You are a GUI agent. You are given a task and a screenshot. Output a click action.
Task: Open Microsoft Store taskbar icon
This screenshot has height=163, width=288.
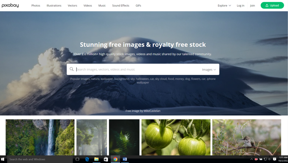click(106, 159)
